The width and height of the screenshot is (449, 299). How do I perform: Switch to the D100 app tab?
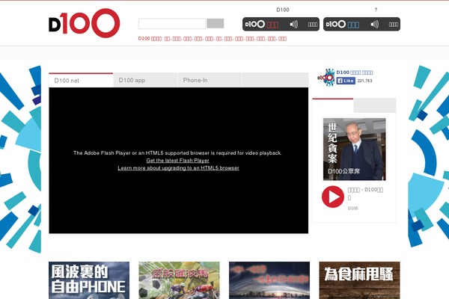145,80
